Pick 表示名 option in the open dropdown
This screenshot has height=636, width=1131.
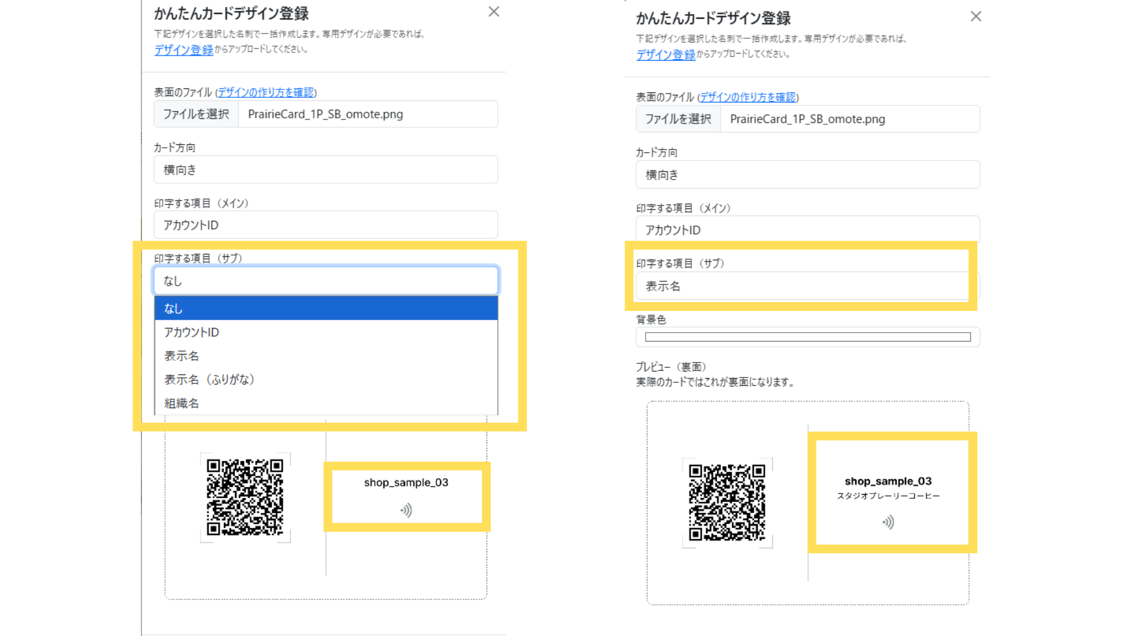[x=326, y=356]
